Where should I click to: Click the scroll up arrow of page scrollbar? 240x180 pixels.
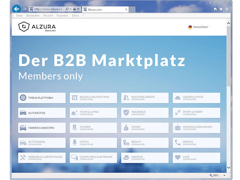[x=229, y=23]
